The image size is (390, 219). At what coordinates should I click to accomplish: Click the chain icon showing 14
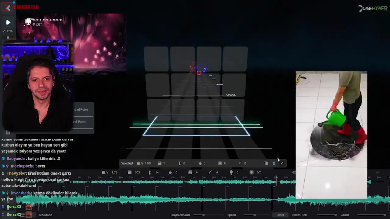[x=150, y=172]
